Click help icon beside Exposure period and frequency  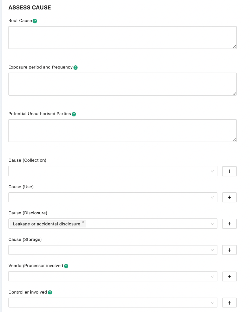click(76, 68)
